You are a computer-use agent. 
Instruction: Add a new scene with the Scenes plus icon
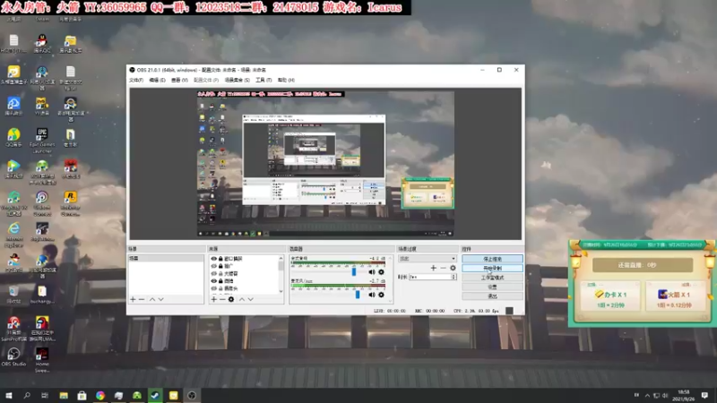pyautogui.click(x=133, y=299)
